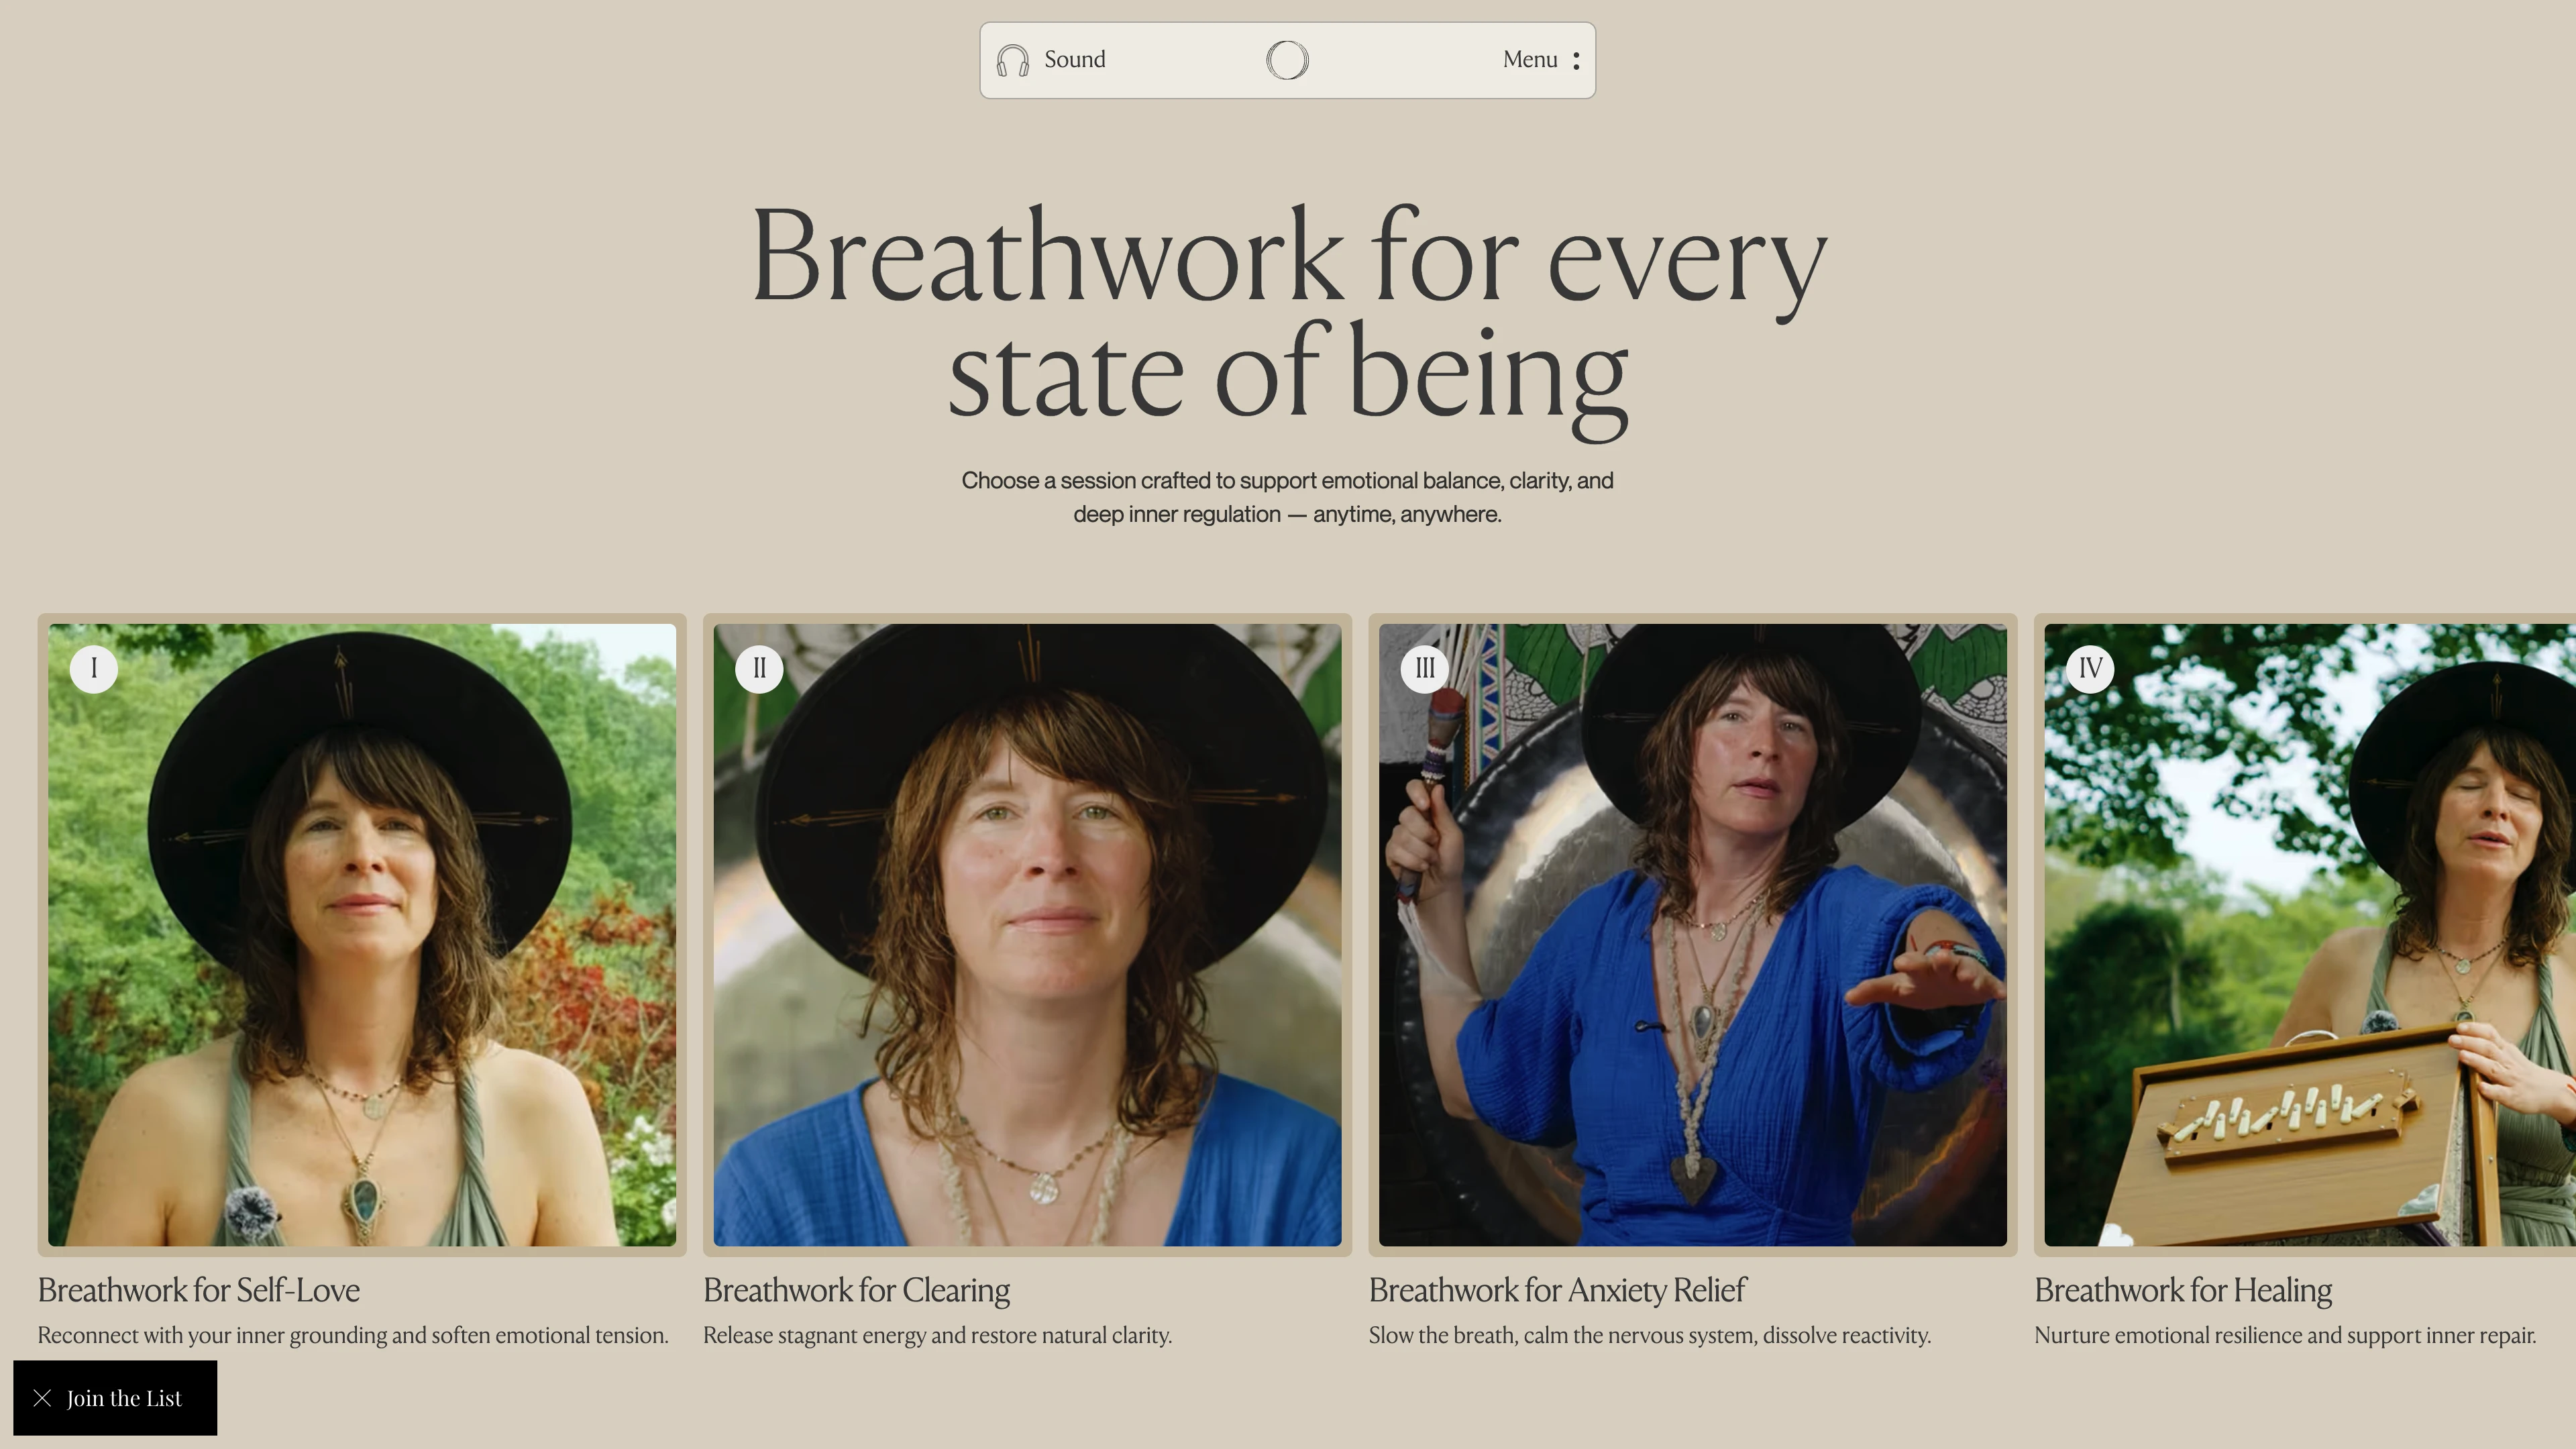Select the Roman numeral I badge
This screenshot has width=2576, height=1449.
coord(94,668)
